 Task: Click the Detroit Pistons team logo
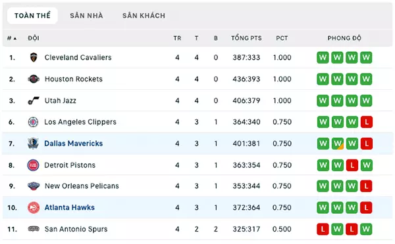(x=34, y=165)
